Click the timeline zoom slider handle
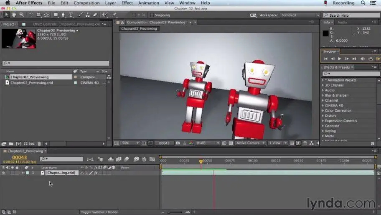 (x=169, y=212)
